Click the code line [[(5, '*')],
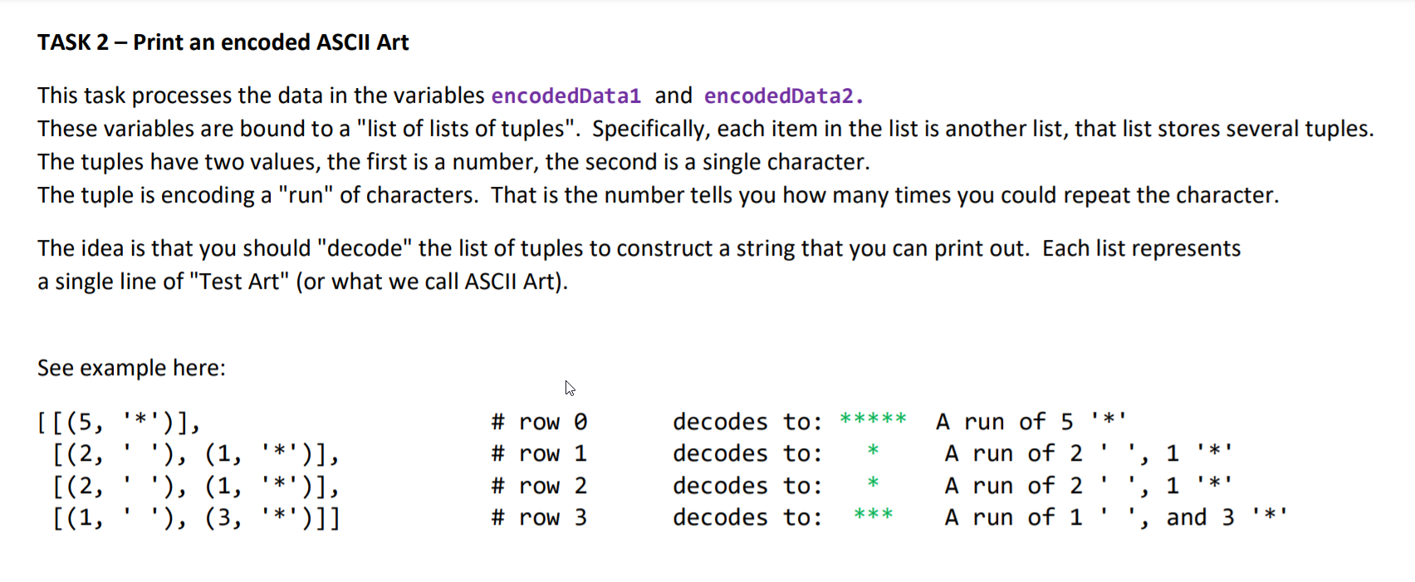Viewport: 1415px width, 582px height. click(x=119, y=423)
